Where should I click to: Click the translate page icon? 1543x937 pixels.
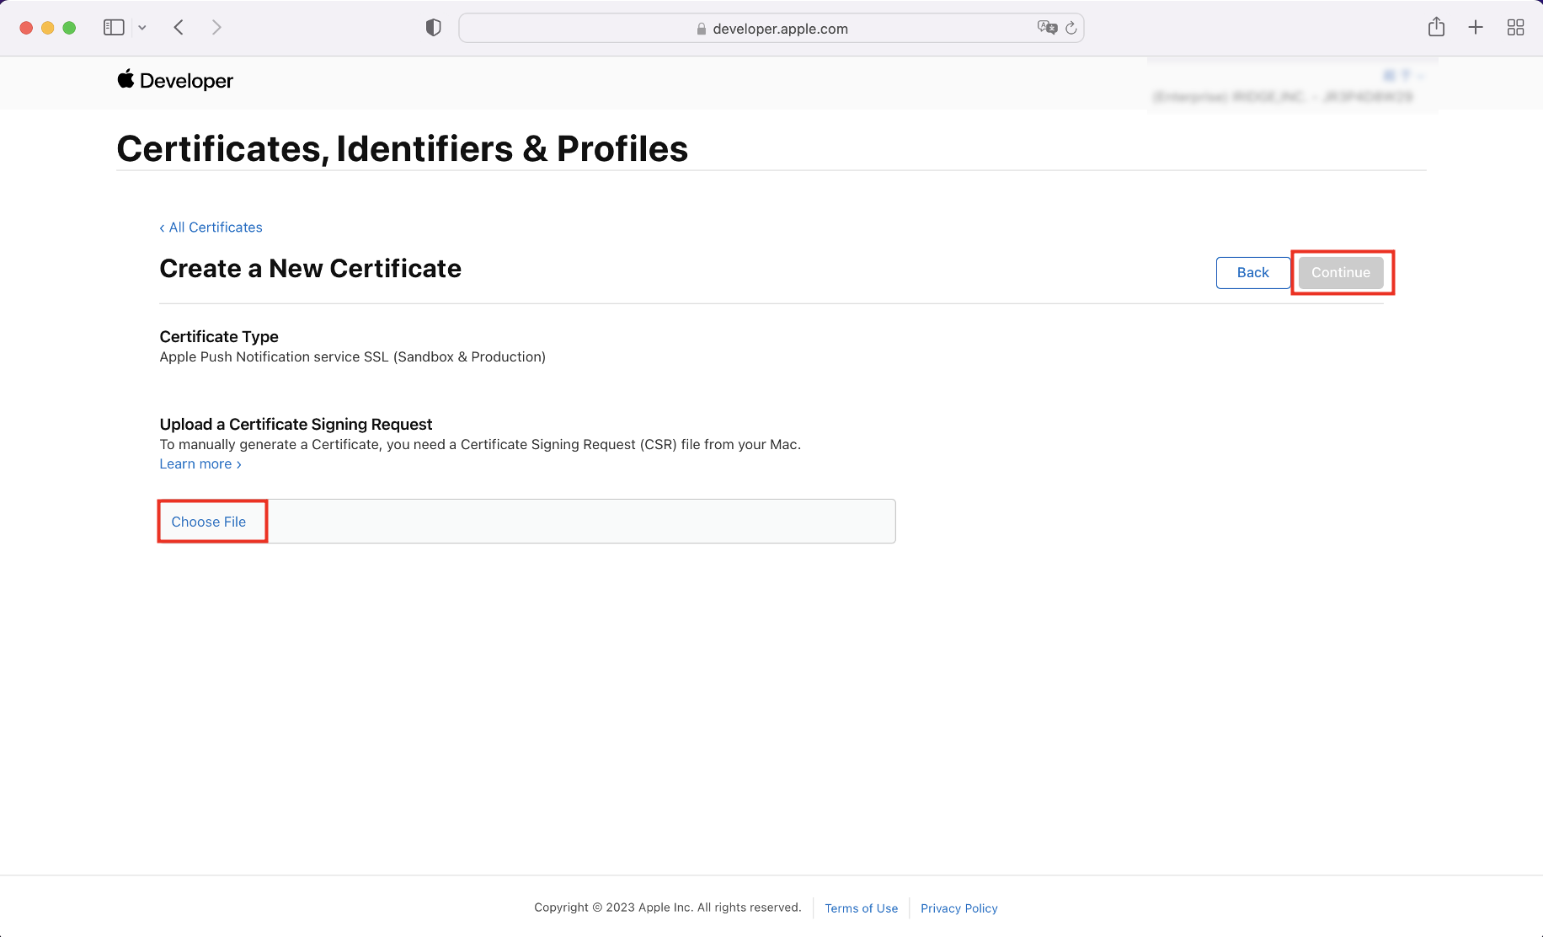coord(1047,28)
